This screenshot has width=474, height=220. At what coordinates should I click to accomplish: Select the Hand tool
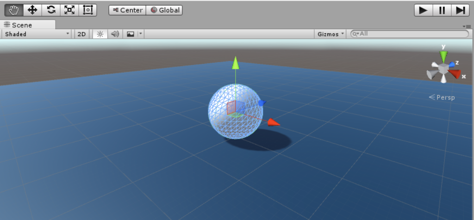[x=14, y=10]
